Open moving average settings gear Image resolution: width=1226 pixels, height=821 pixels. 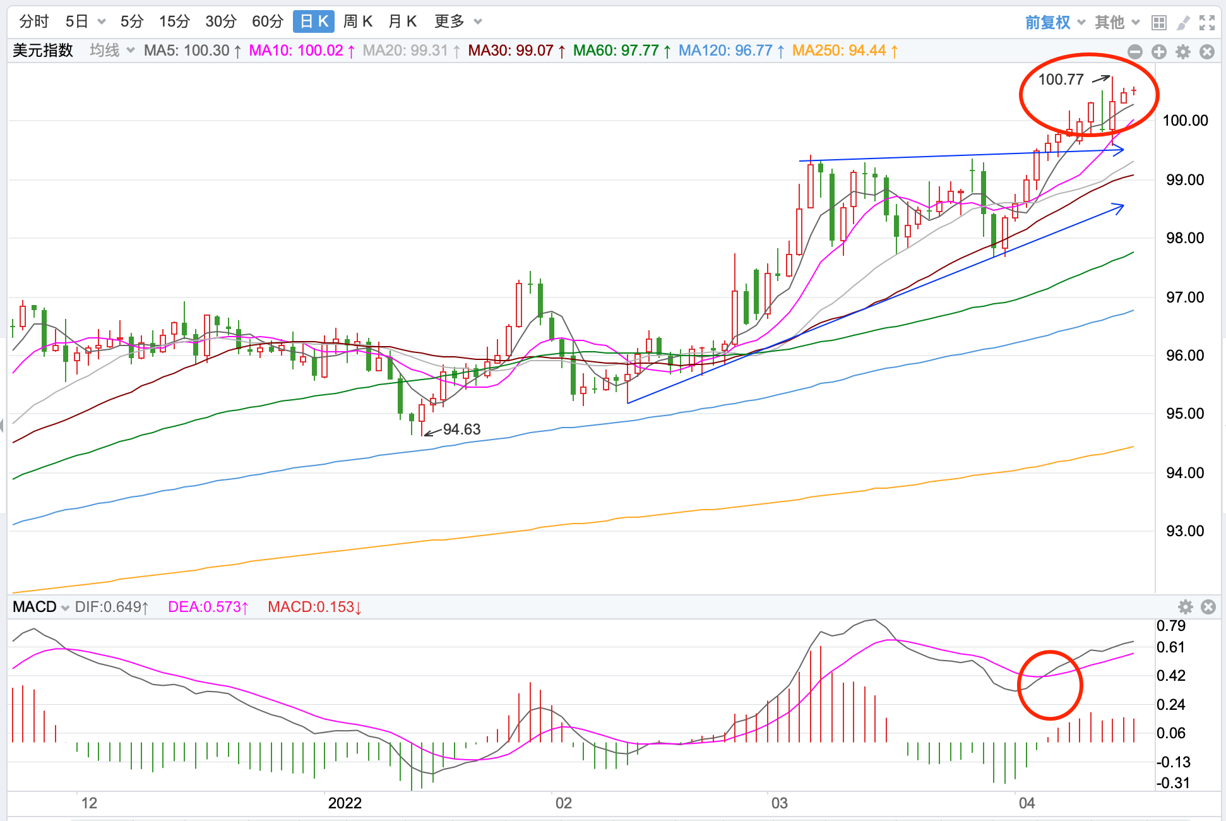pos(1182,52)
